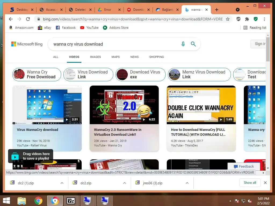This screenshot has height=206, width=275.
Task: Select the VIDEOS tab
Action: coord(74,57)
